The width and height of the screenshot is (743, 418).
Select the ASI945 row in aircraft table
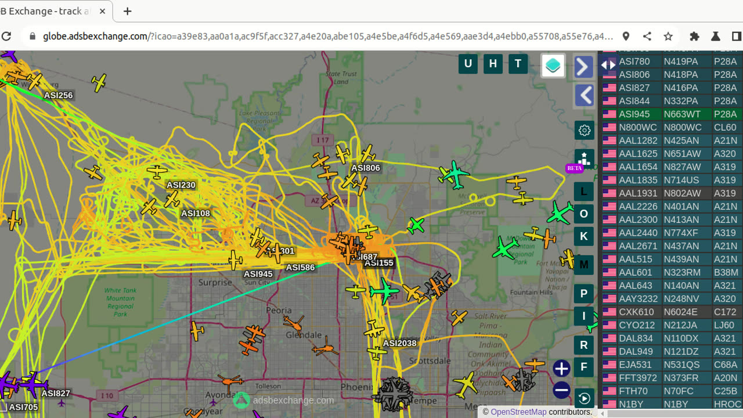coord(673,114)
